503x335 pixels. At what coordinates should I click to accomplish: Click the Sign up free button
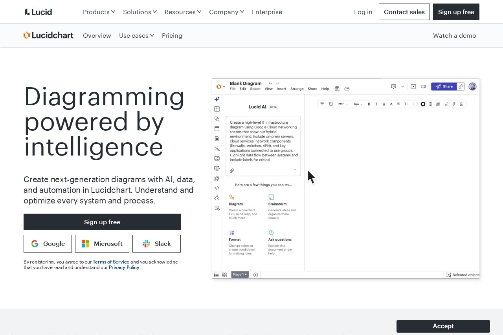pos(102,222)
